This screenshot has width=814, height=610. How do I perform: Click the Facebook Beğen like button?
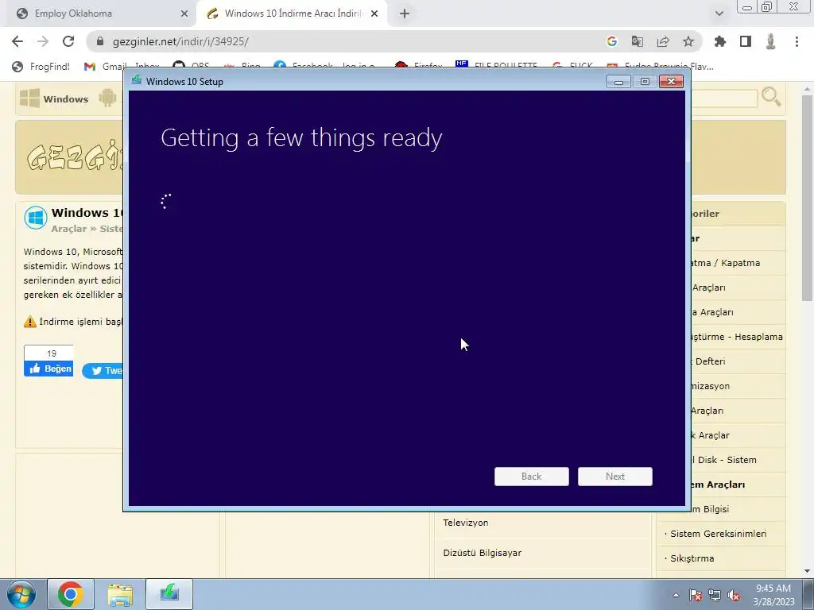pyautogui.click(x=48, y=369)
